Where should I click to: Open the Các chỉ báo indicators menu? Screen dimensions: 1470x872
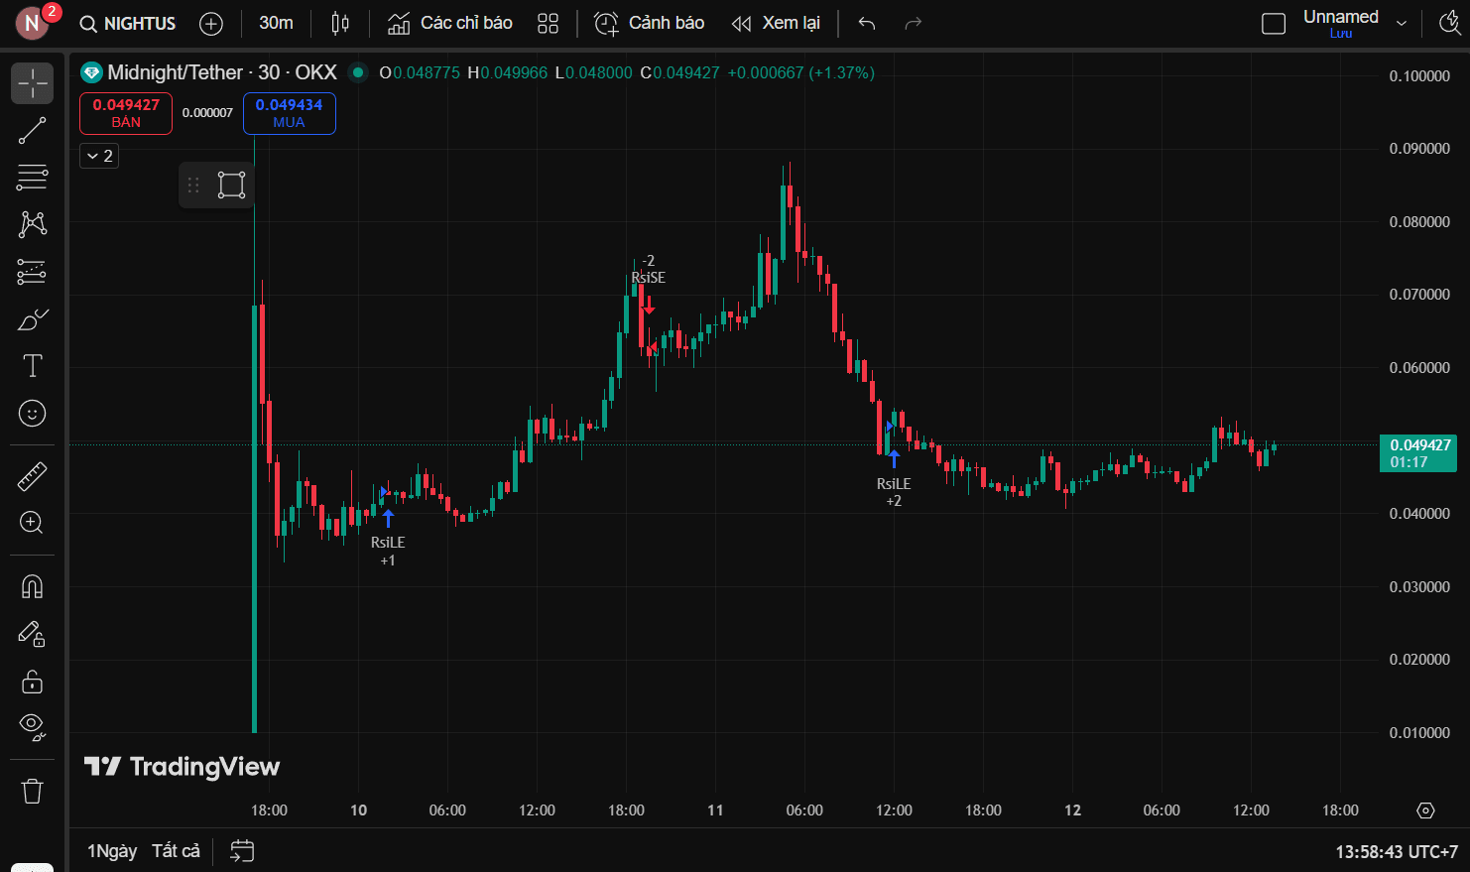click(450, 24)
